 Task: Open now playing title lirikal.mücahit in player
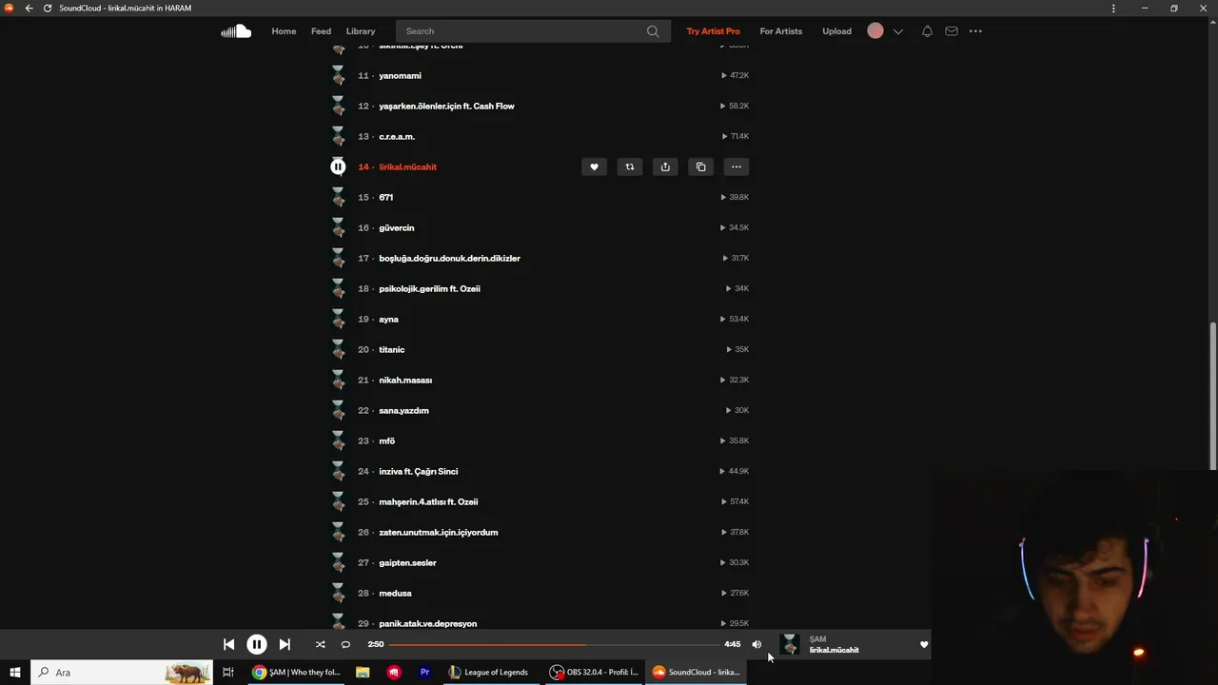click(x=834, y=650)
